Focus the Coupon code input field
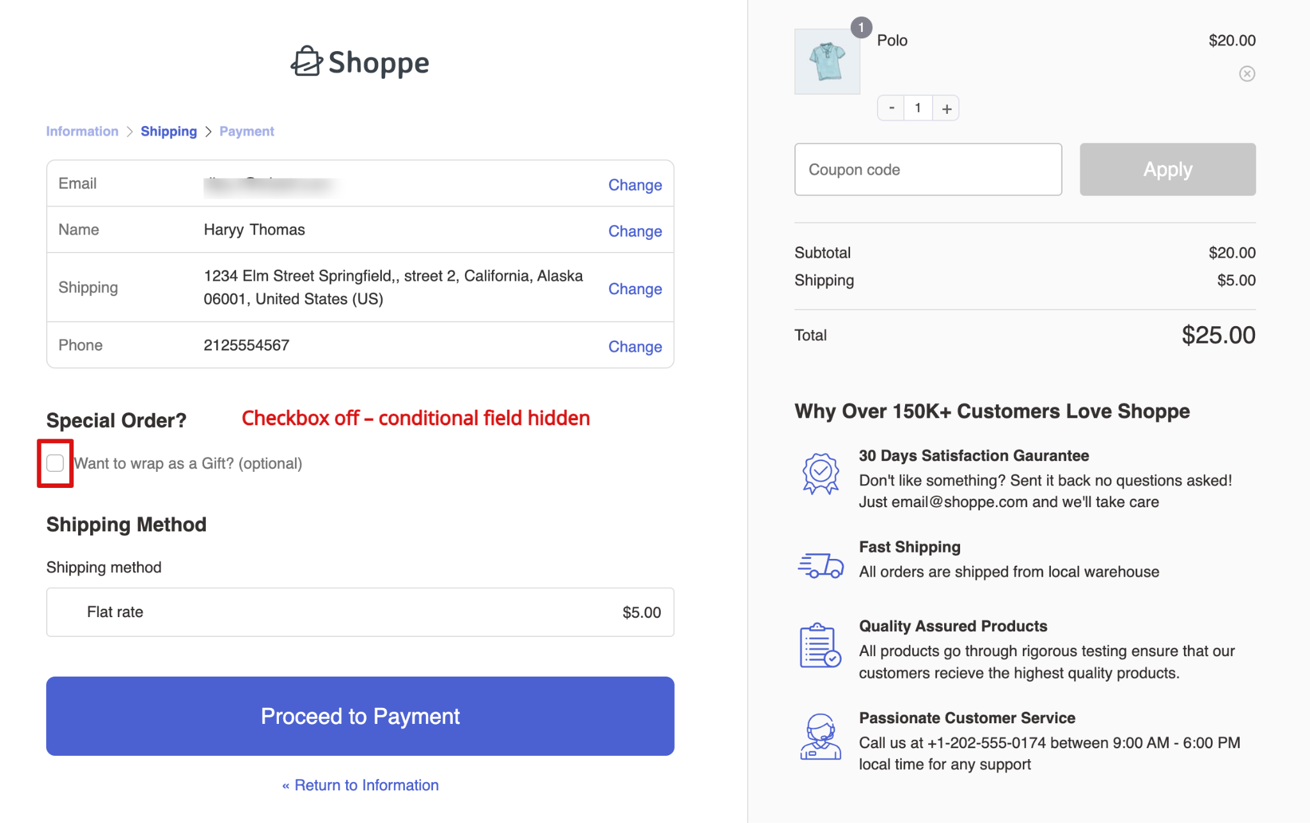 pyautogui.click(x=927, y=169)
